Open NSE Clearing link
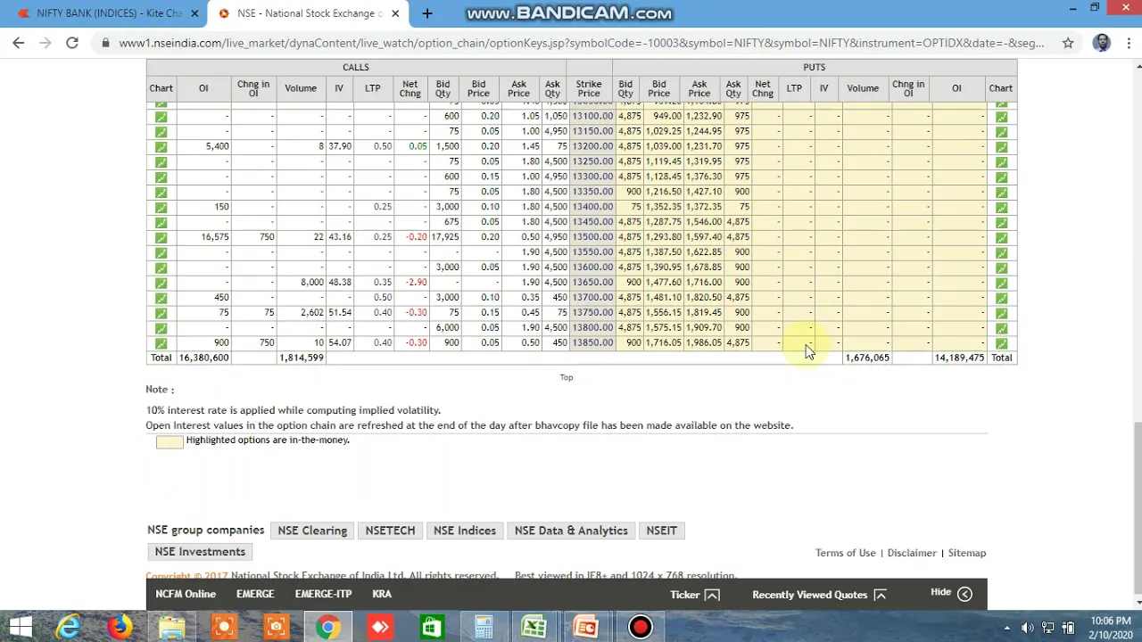Viewport: 1142px width, 642px height. 312,531
